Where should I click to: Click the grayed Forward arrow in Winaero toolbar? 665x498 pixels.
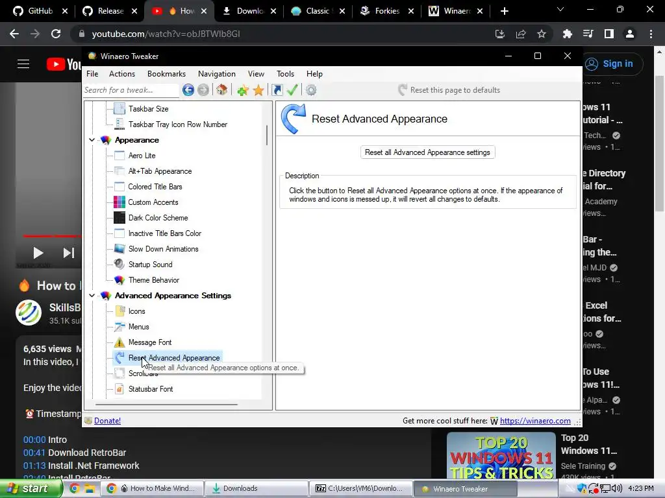click(x=203, y=89)
